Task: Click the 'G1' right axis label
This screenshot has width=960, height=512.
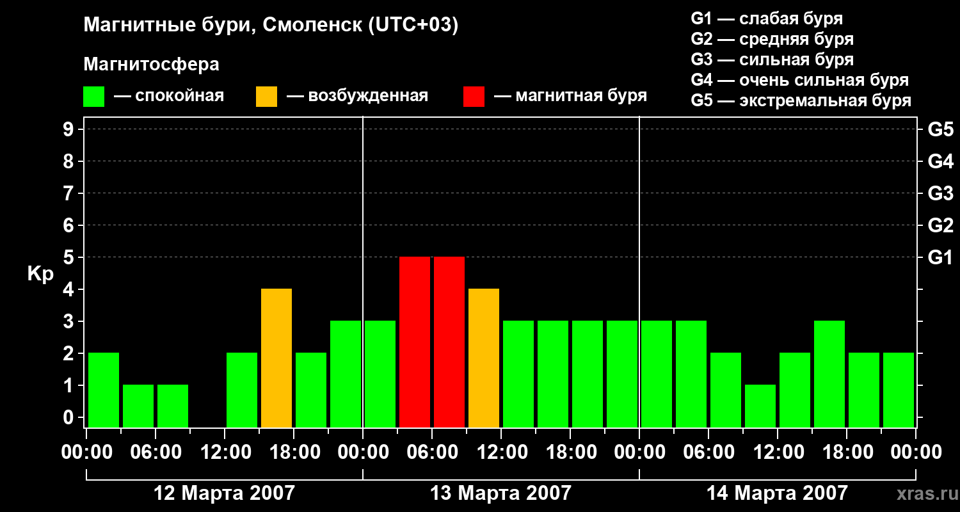Action: [x=940, y=257]
